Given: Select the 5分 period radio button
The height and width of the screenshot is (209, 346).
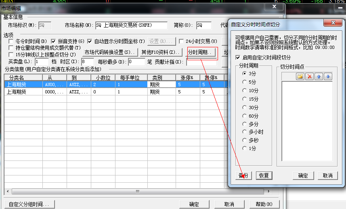Looking at the screenshot, I should tap(245, 82).
